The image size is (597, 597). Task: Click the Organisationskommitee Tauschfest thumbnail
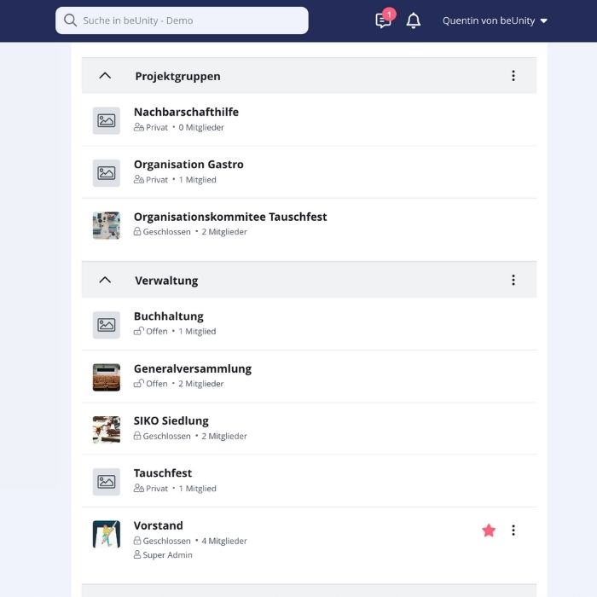[x=107, y=225]
